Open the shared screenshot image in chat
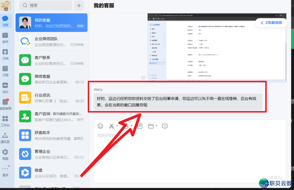The width and height of the screenshot is (294, 190). (217, 48)
